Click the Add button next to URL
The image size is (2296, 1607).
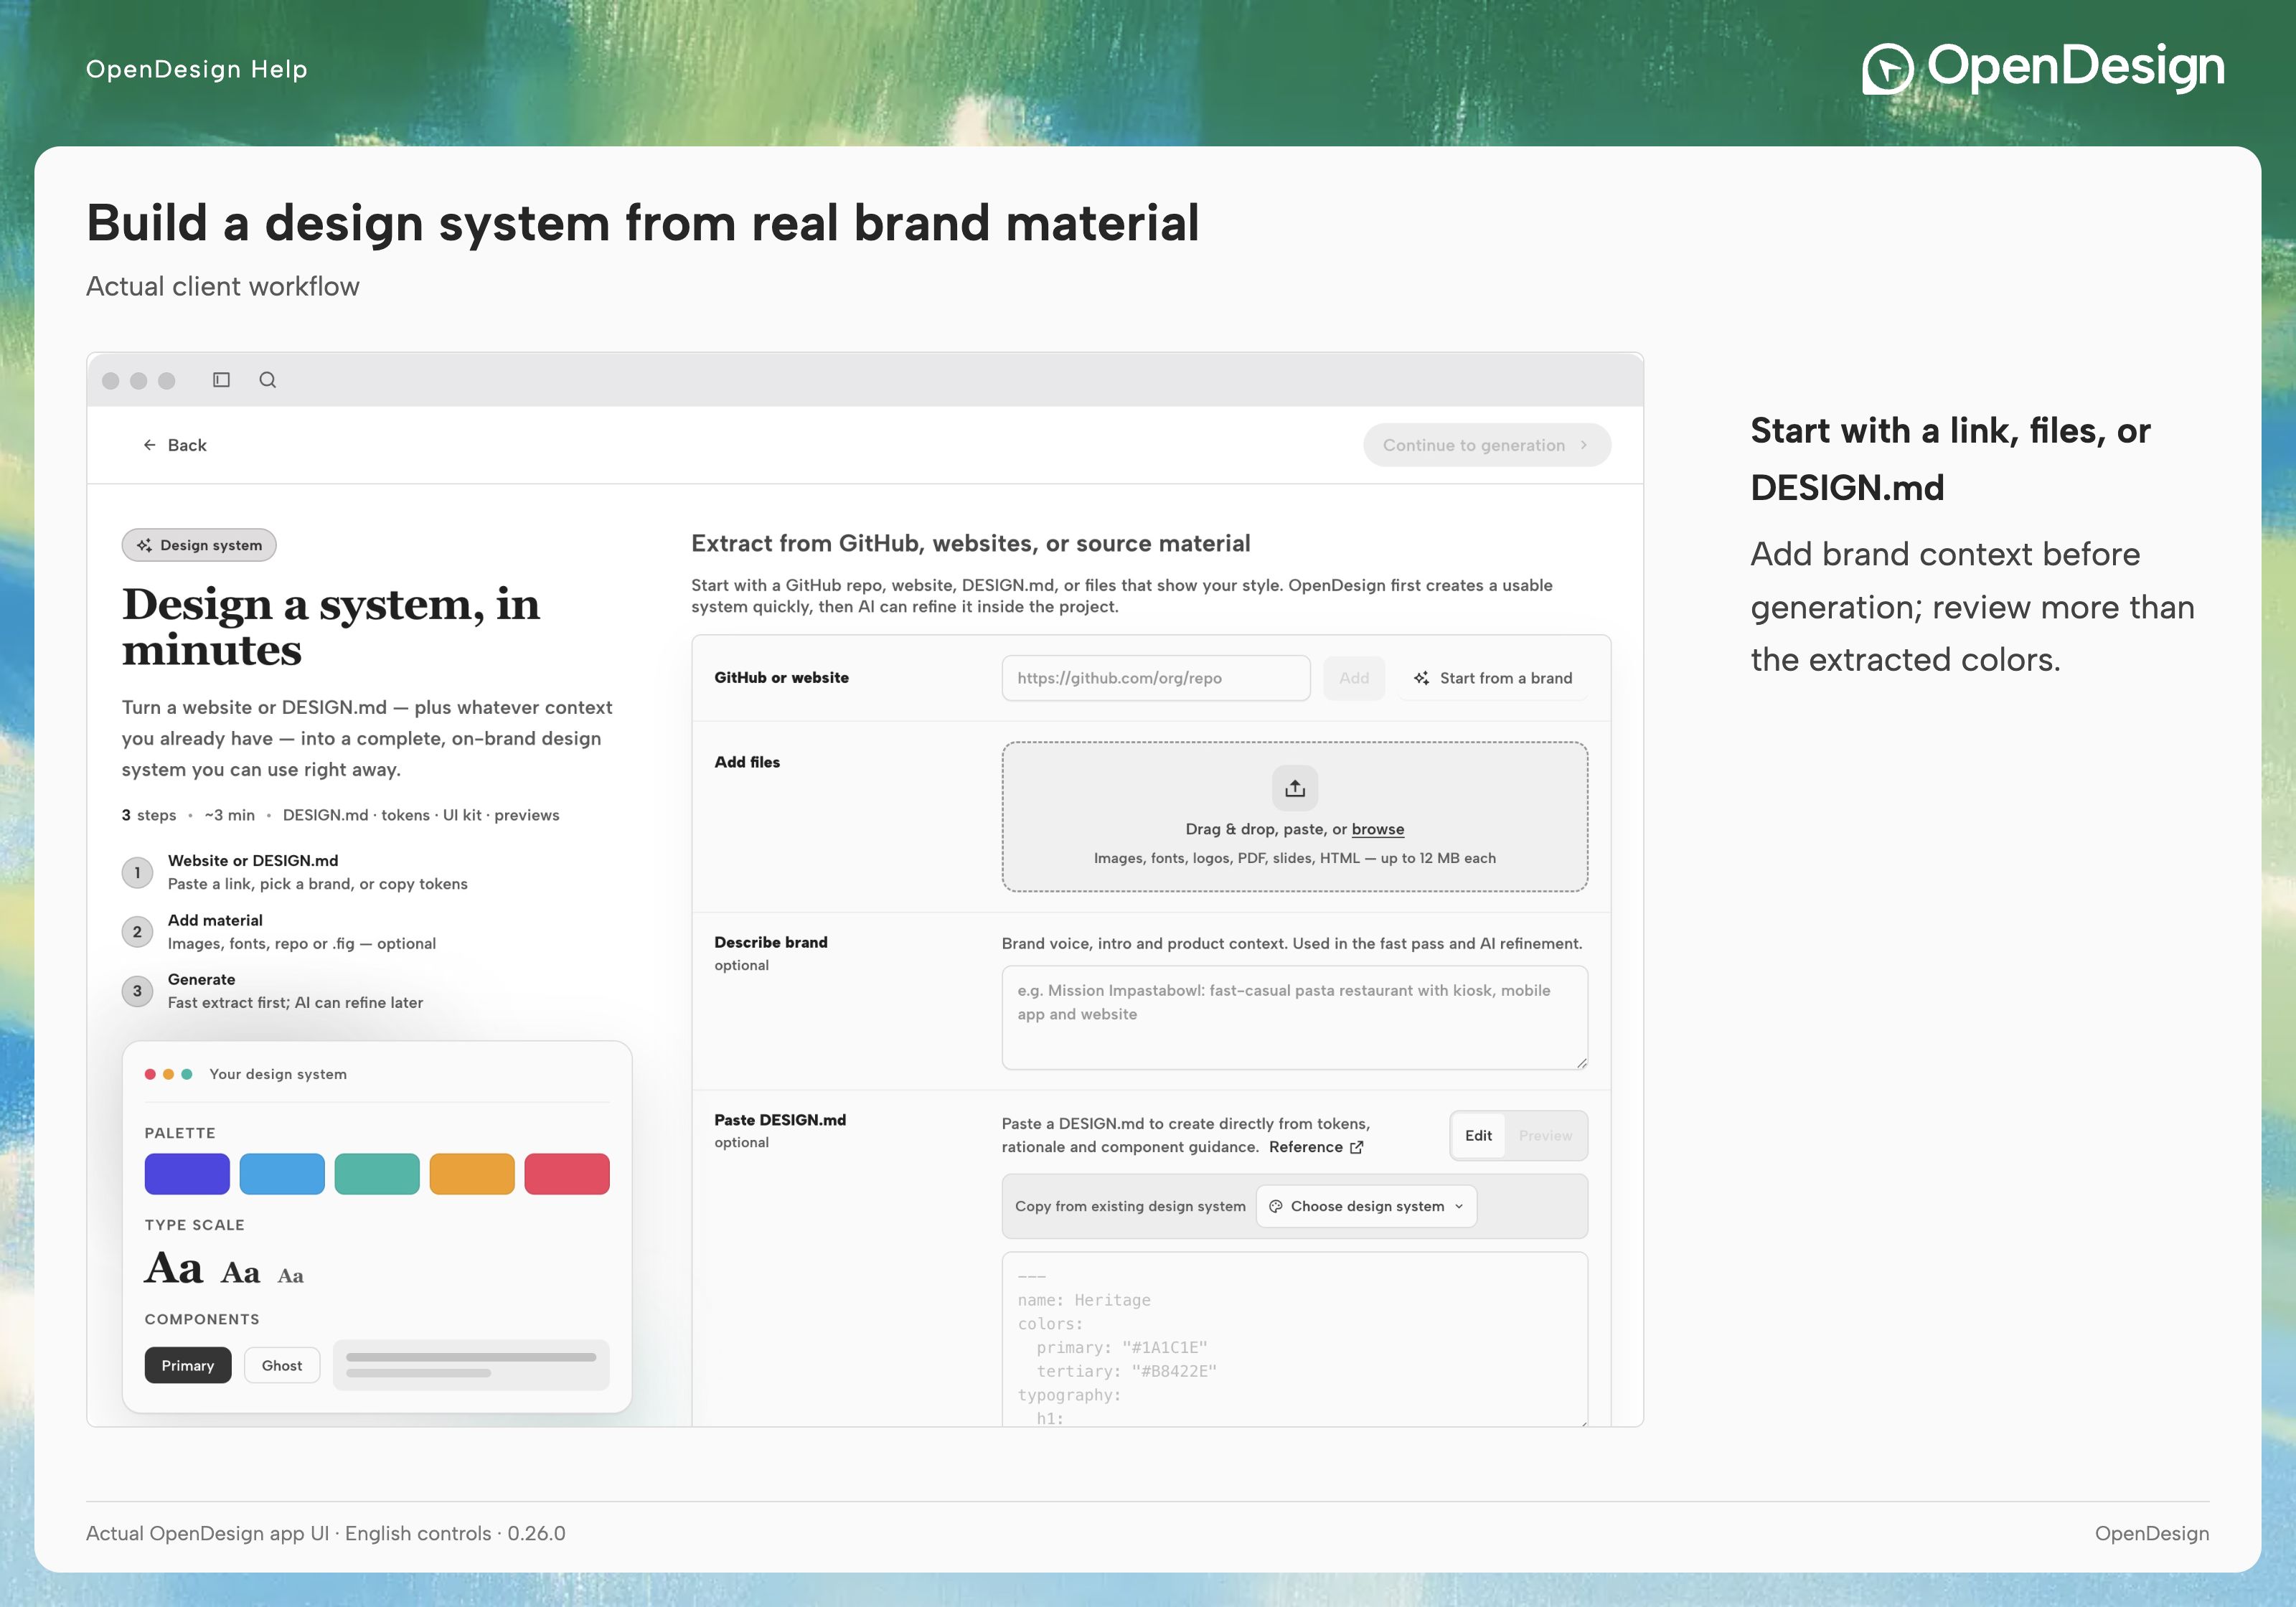tap(1354, 678)
